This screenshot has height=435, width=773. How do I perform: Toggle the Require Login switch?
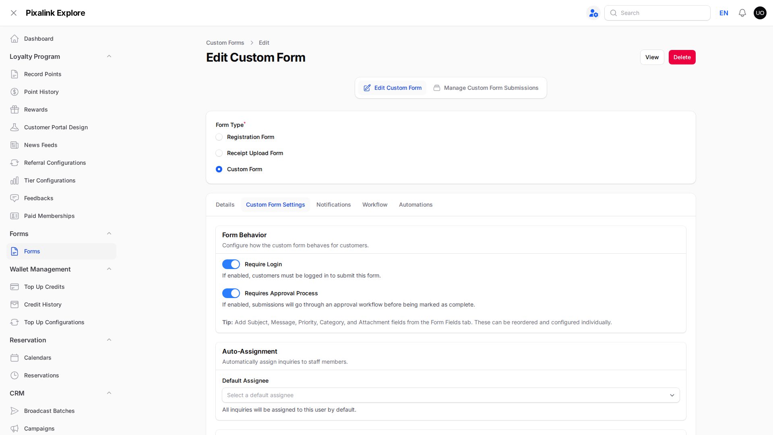(231, 264)
